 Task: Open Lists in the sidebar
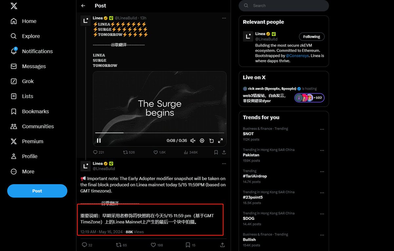(22, 96)
